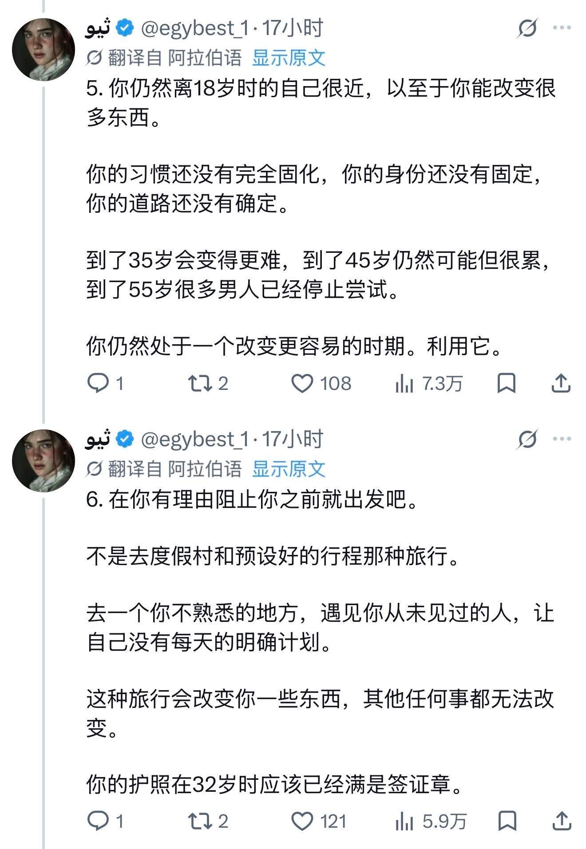Share the second tweet

click(x=561, y=821)
